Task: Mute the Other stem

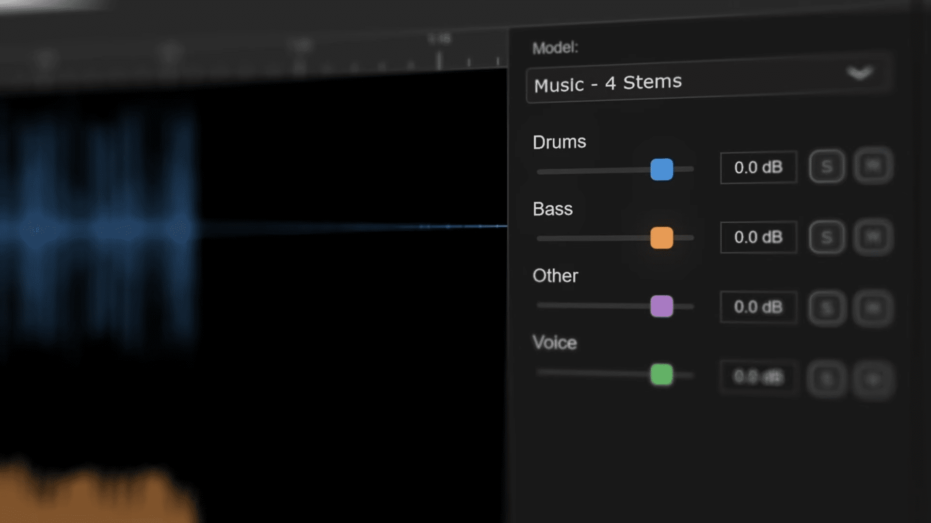Action: (x=873, y=308)
